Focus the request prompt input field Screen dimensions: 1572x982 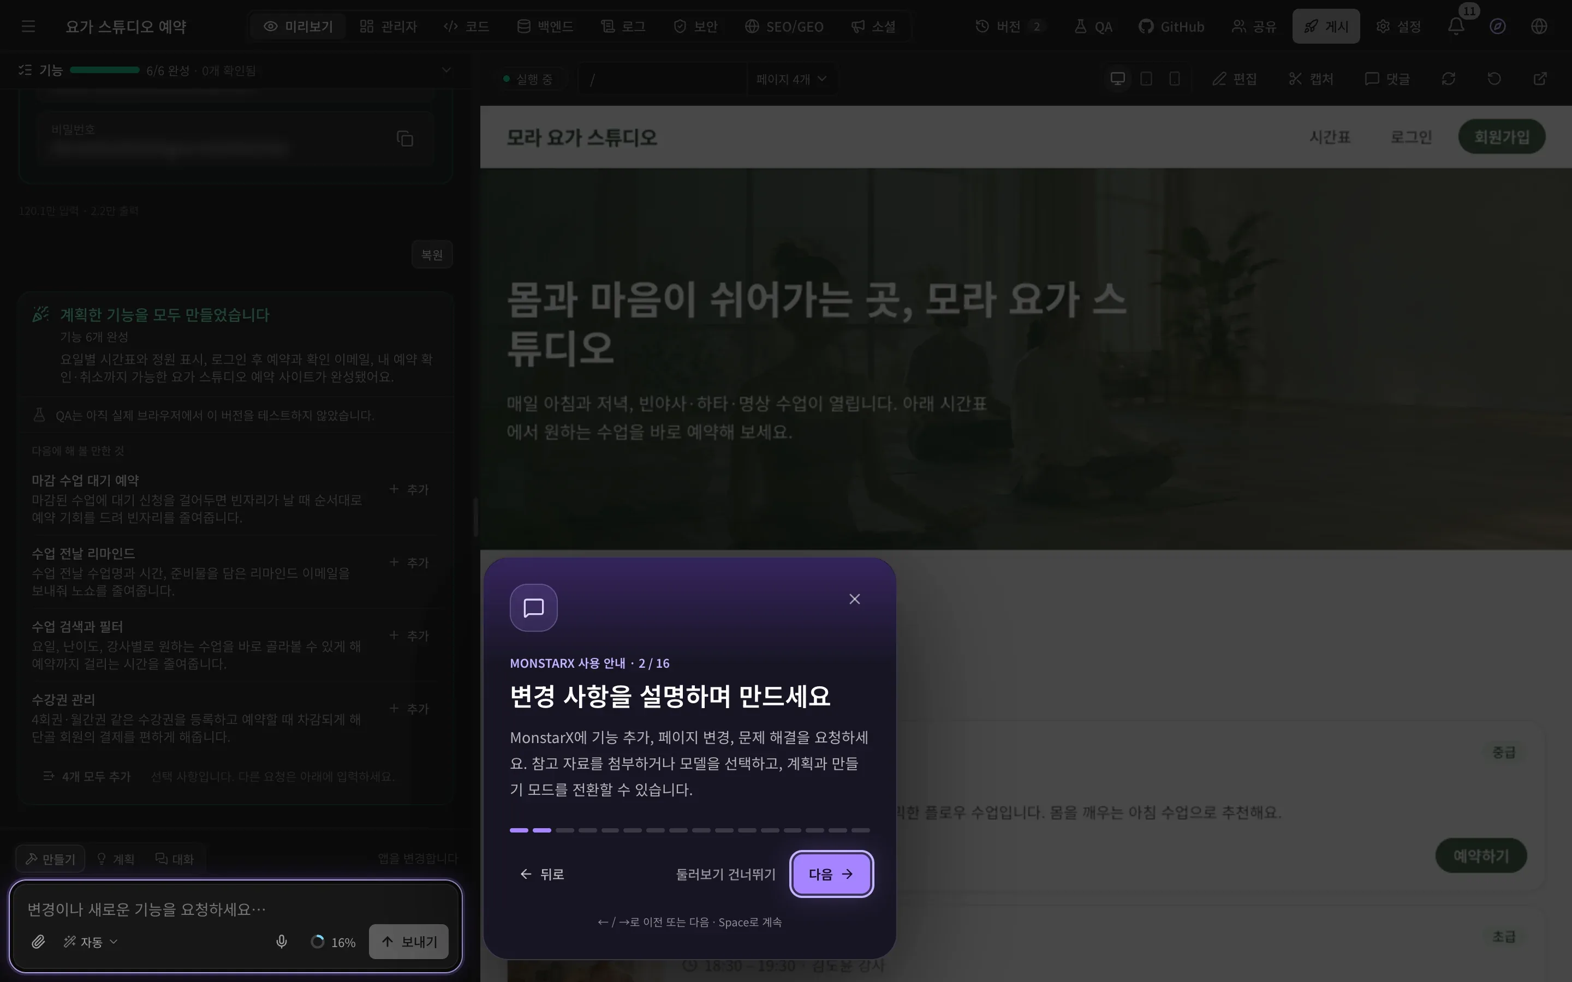tap(236, 908)
